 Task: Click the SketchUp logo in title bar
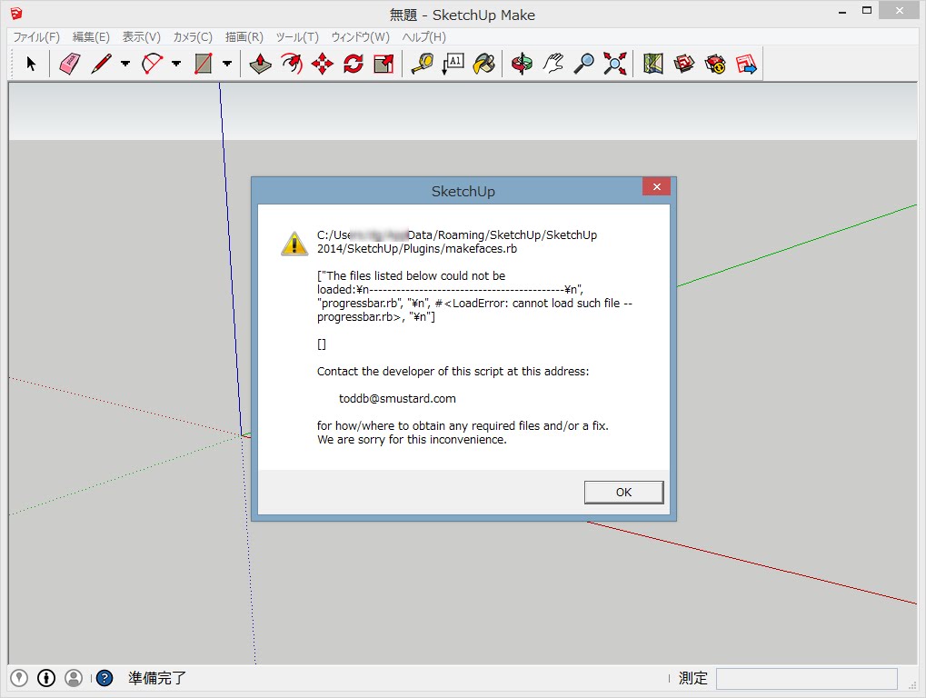pyautogui.click(x=16, y=13)
